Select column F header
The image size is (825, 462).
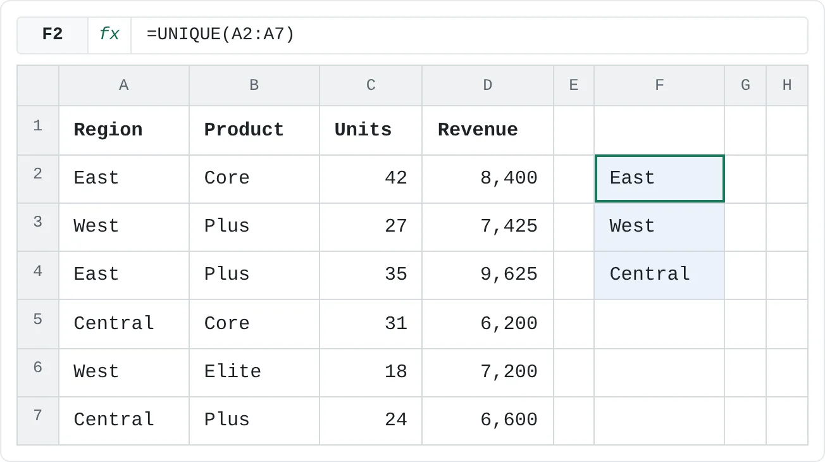pyautogui.click(x=659, y=85)
